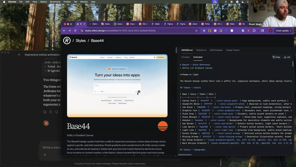
Task: Click the Copy button
Action: [x=277, y=57]
